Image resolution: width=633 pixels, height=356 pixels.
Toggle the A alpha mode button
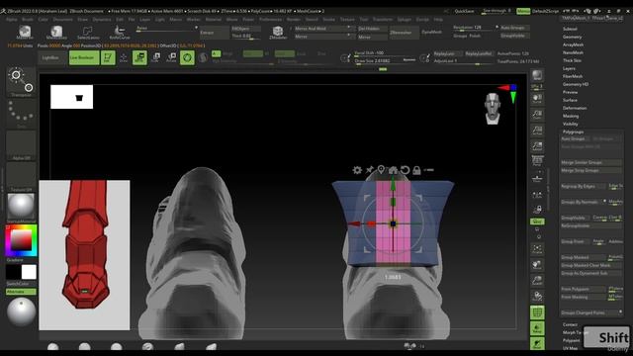click(x=216, y=53)
